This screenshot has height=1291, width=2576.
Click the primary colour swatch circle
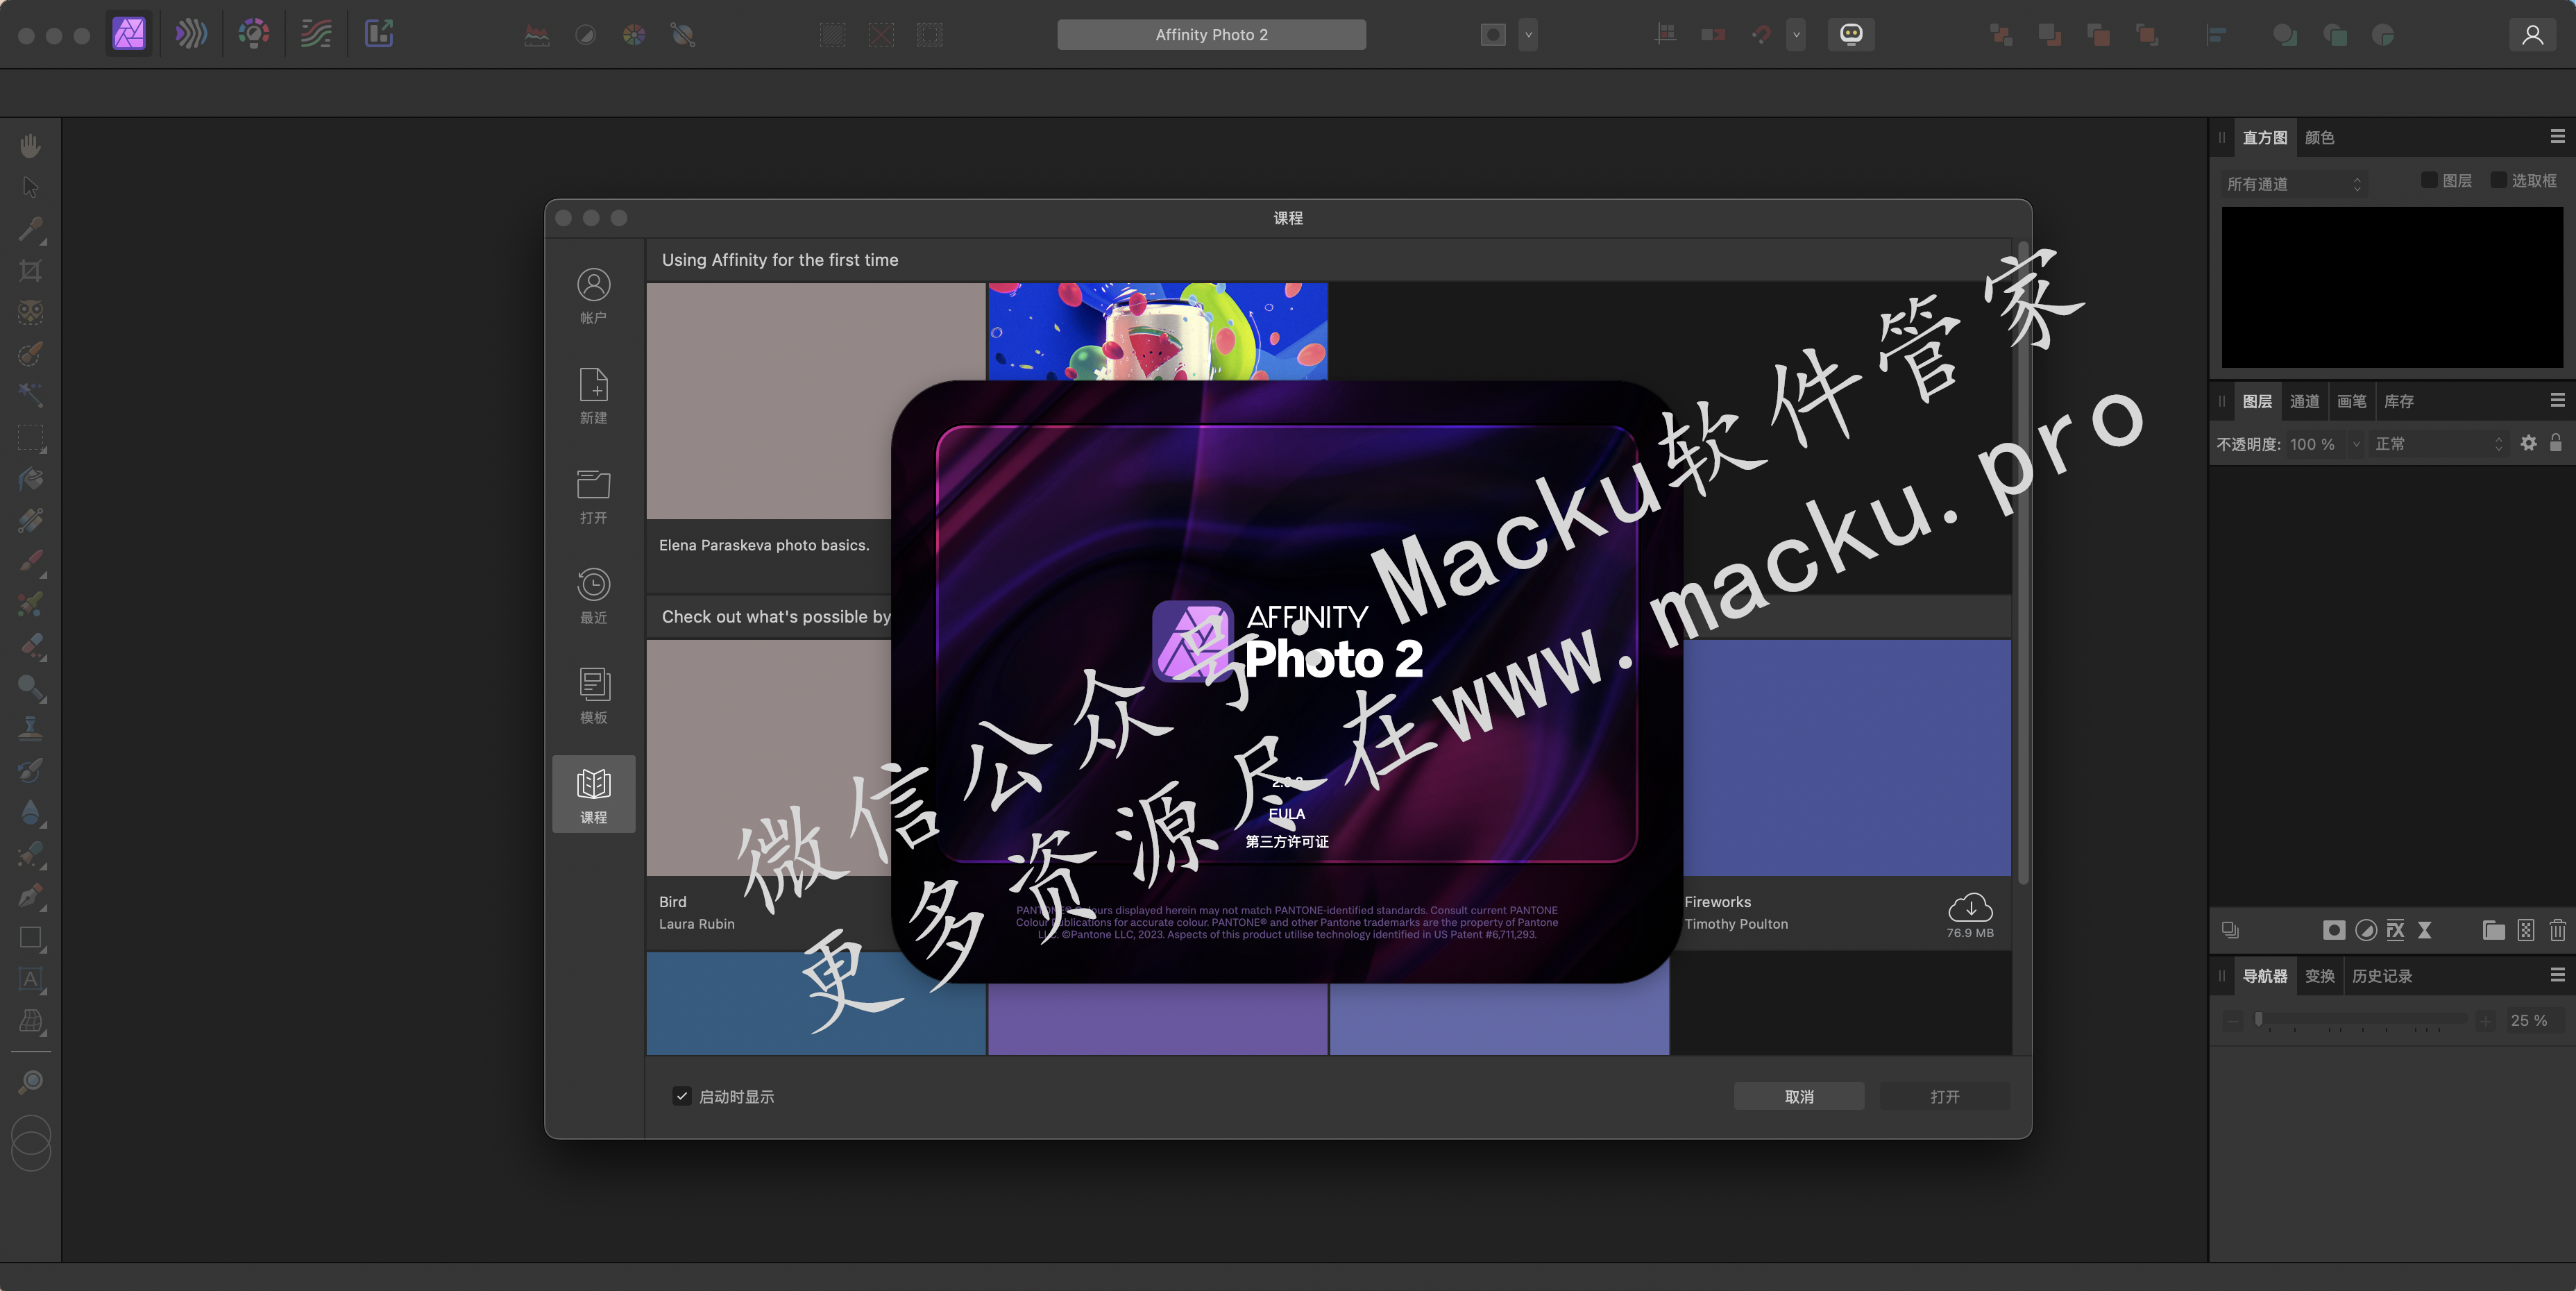coord(30,1134)
